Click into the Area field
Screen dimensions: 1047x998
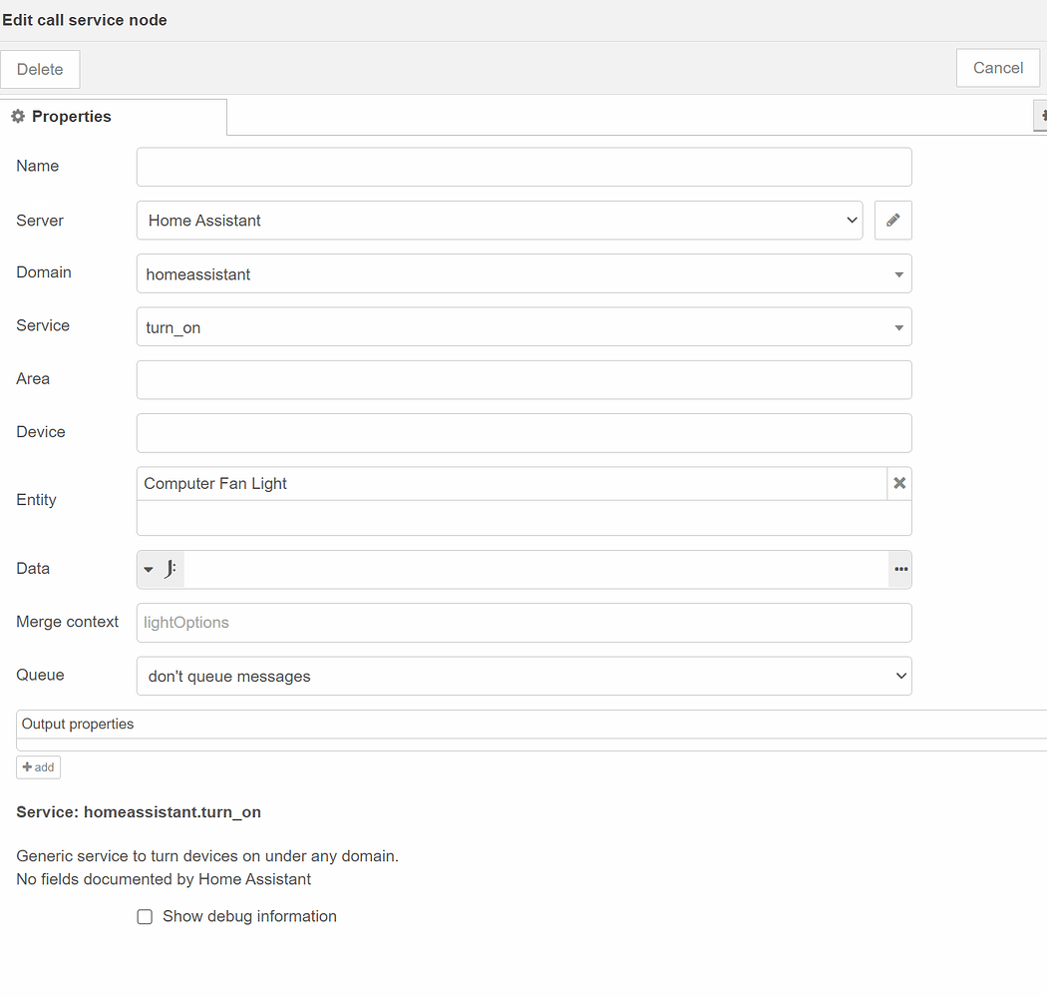pyautogui.click(x=523, y=379)
